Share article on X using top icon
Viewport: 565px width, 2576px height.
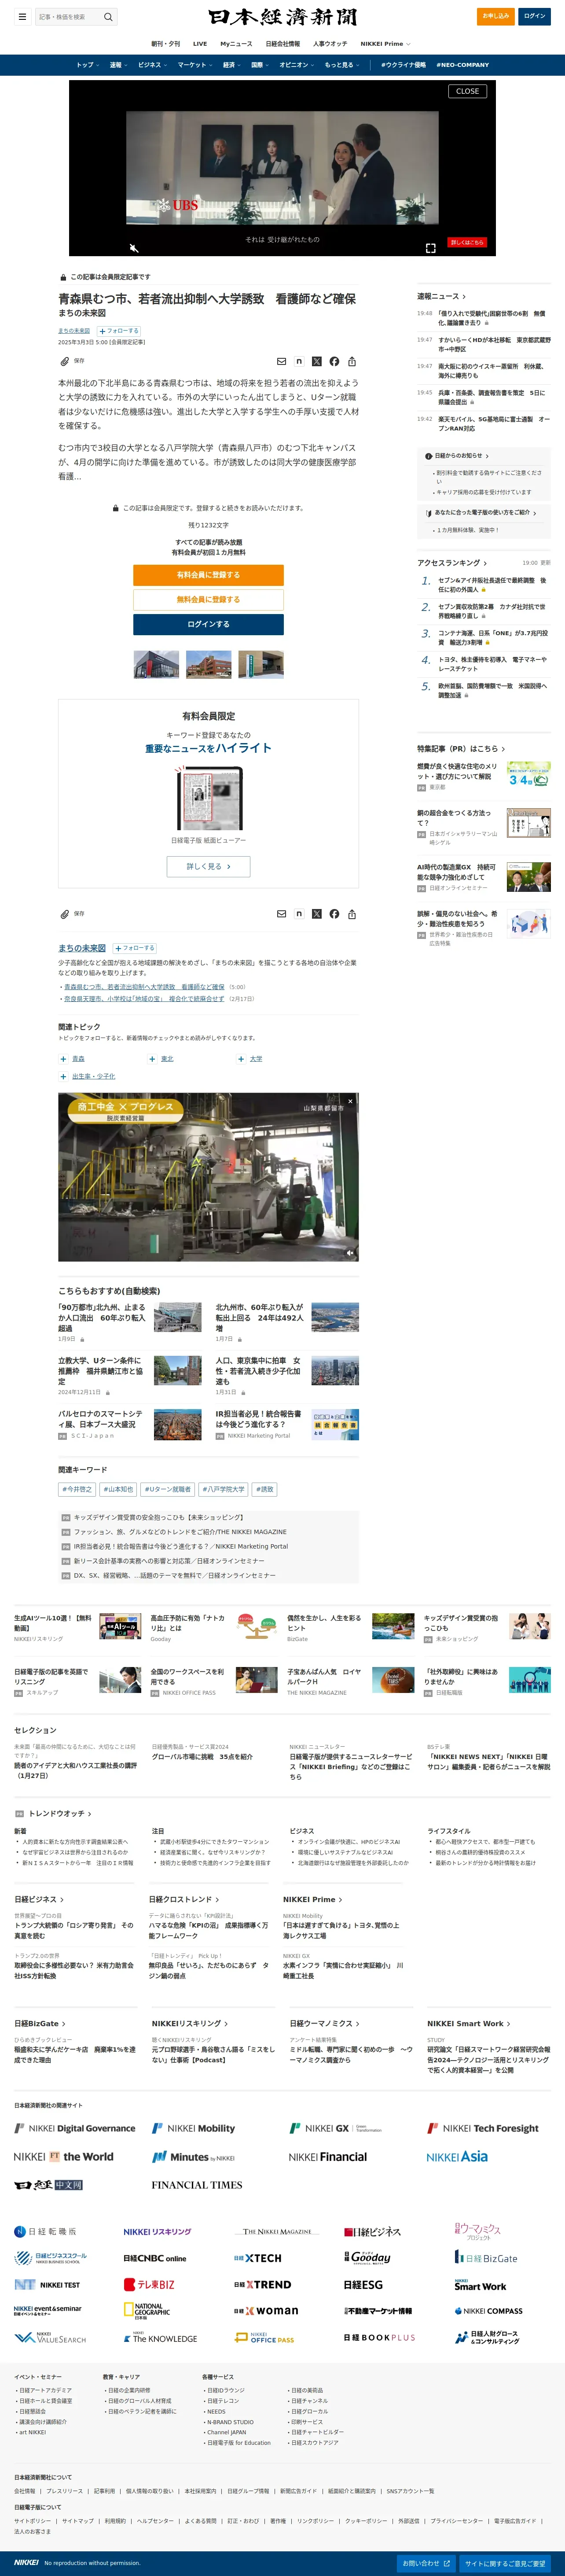316,362
